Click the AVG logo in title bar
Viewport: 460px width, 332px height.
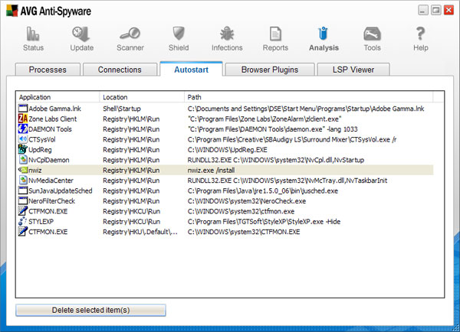point(11,11)
